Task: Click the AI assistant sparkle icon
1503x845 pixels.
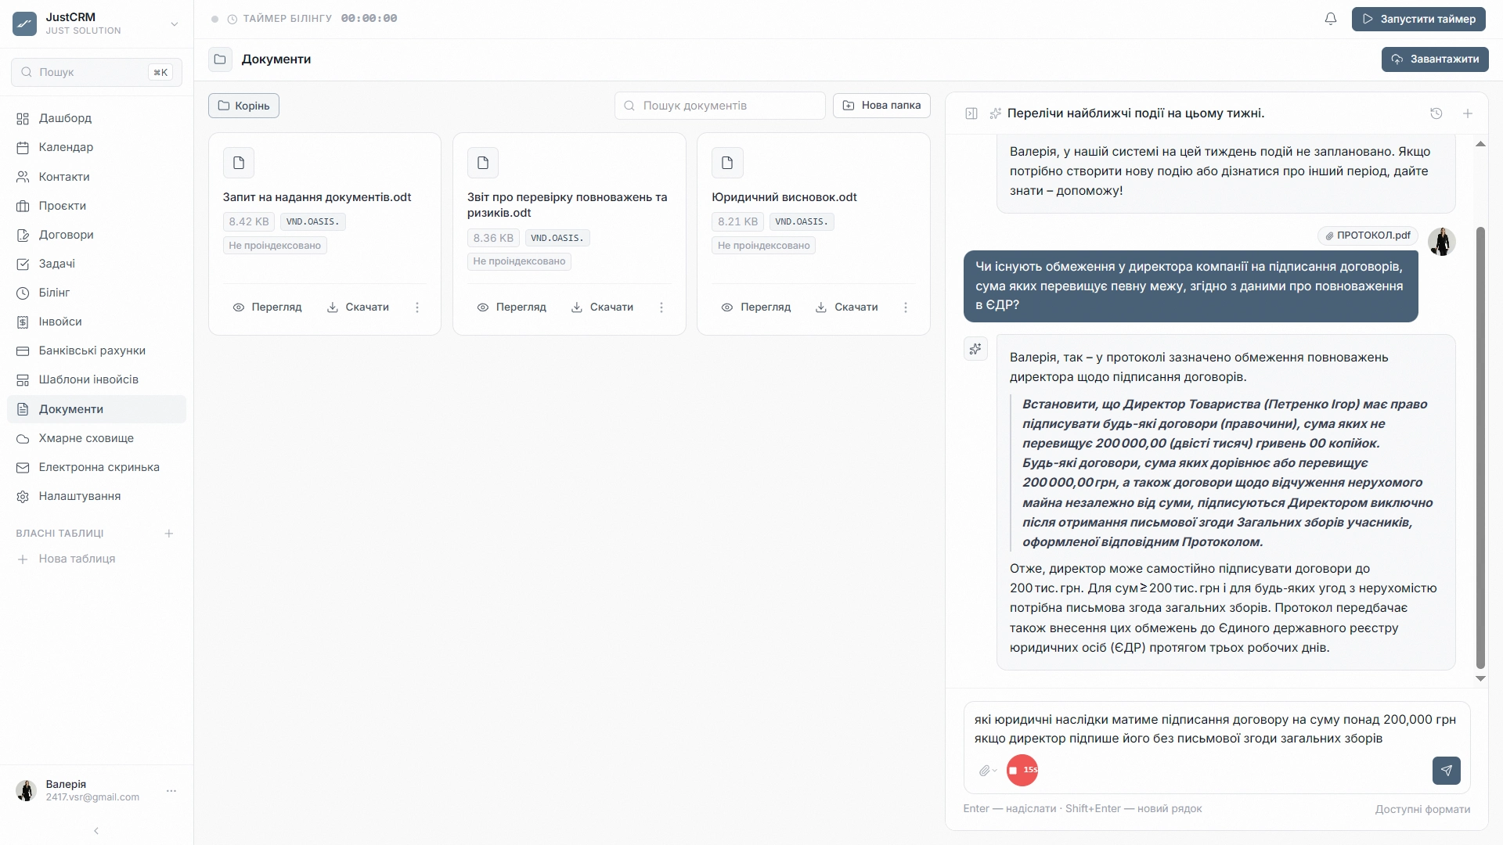Action: tap(975, 349)
